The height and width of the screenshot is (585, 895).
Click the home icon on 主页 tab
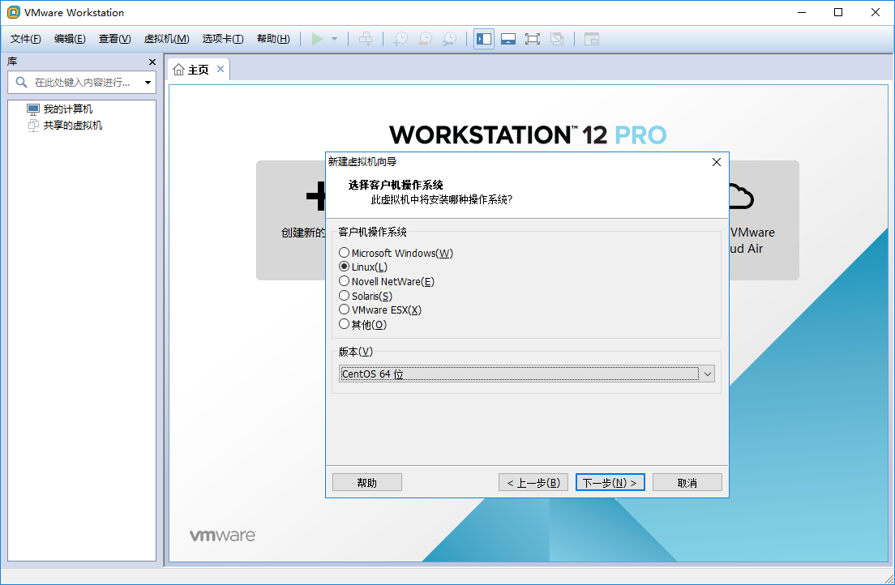[x=178, y=70]
